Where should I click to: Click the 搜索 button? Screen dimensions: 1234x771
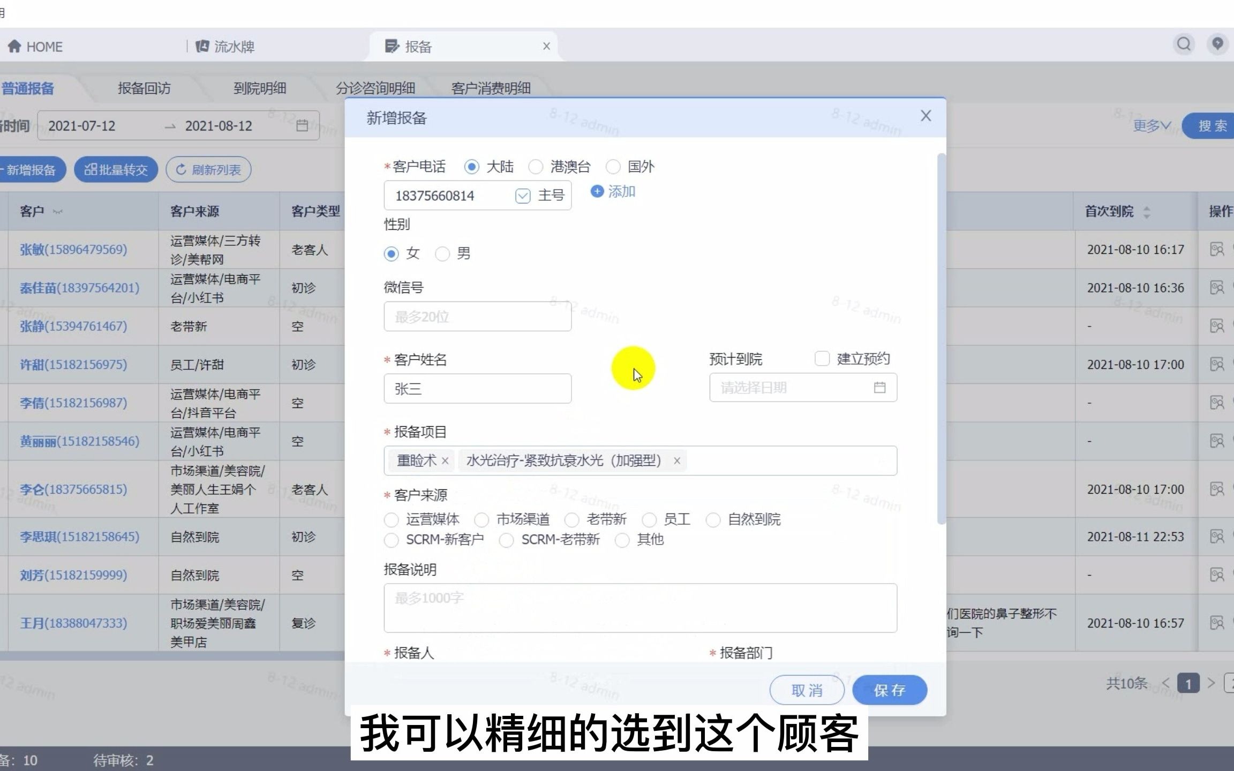[x=1209, y=126]
